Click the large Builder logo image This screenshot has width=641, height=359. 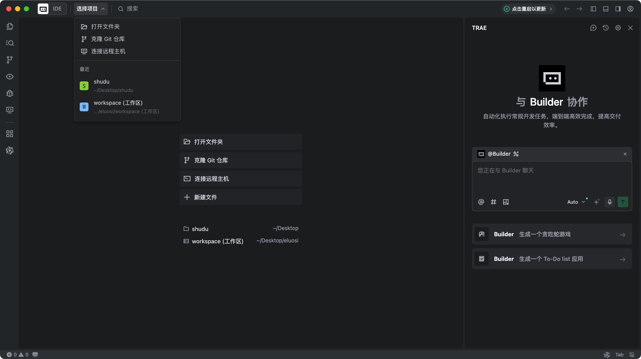552,78
